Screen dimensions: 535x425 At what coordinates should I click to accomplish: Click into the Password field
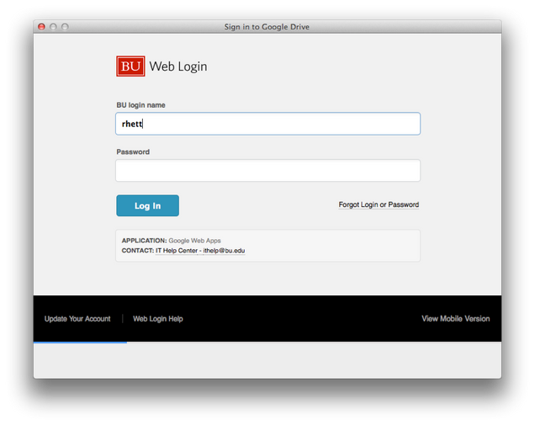[267, 171]
